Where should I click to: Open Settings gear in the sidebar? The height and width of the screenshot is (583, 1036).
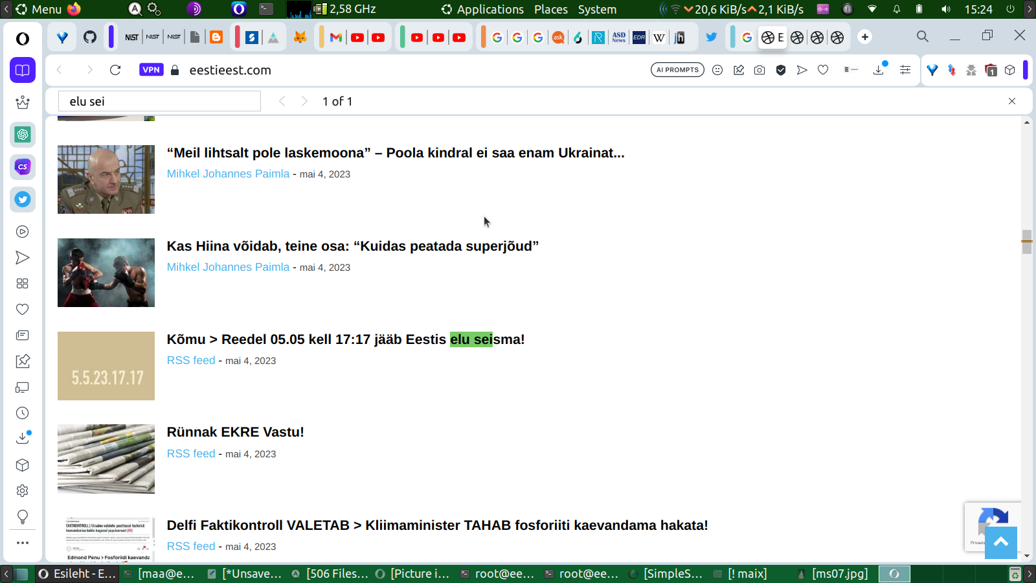tap(23, 491)
